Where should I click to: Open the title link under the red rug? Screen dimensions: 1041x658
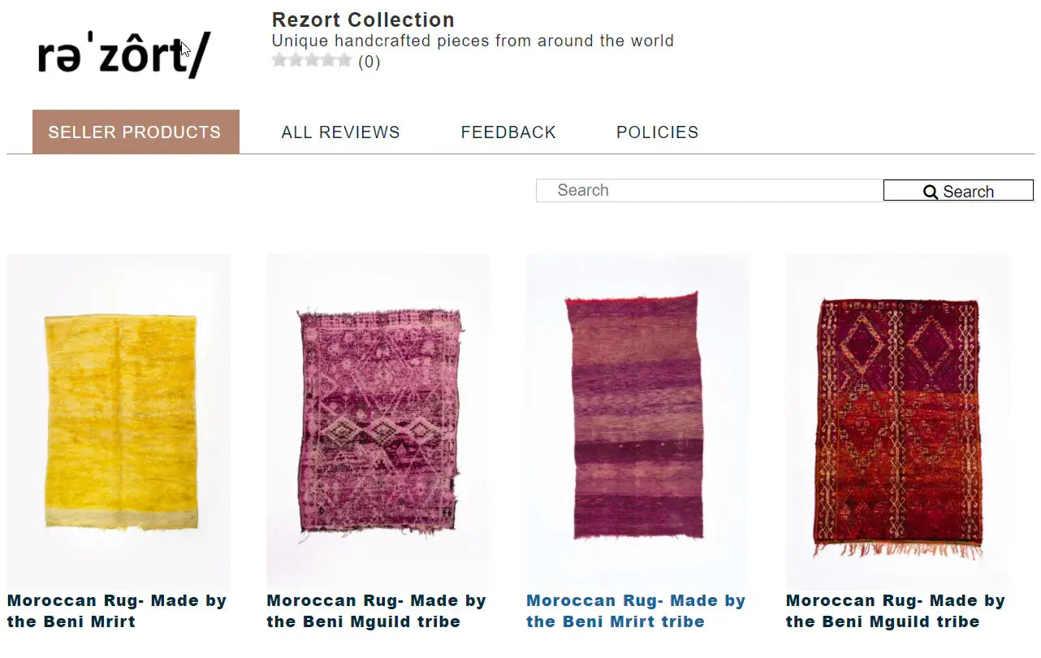click(x=896, y=612)
